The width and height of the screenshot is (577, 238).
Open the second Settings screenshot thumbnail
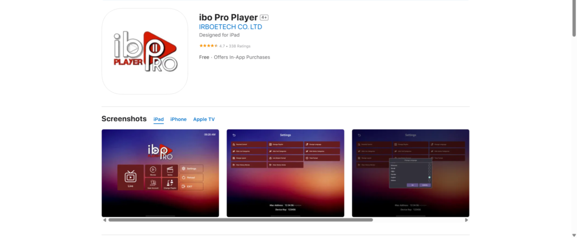coord(286,173)
